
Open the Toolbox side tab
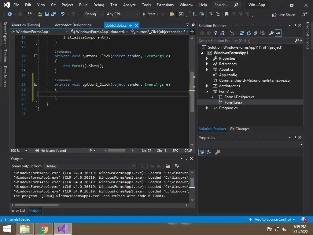(x=5, y=56)
